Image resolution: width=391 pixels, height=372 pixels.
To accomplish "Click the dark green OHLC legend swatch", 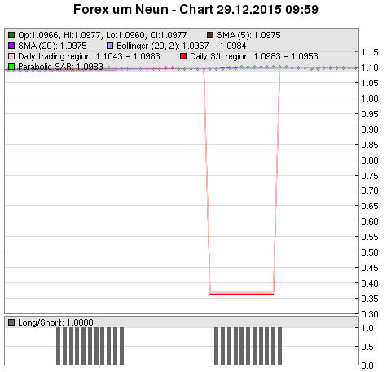I will 11,35.
